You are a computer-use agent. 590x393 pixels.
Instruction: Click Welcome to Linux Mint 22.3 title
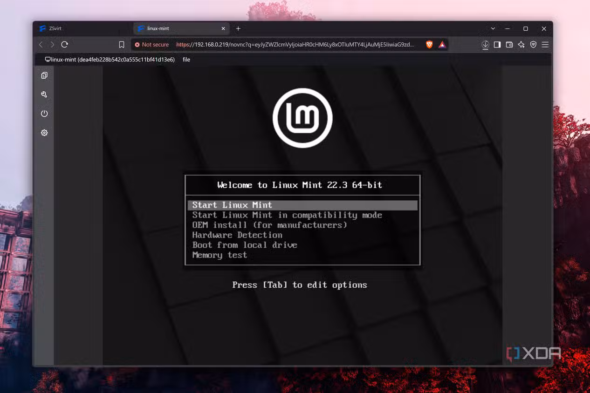point(300,185)
